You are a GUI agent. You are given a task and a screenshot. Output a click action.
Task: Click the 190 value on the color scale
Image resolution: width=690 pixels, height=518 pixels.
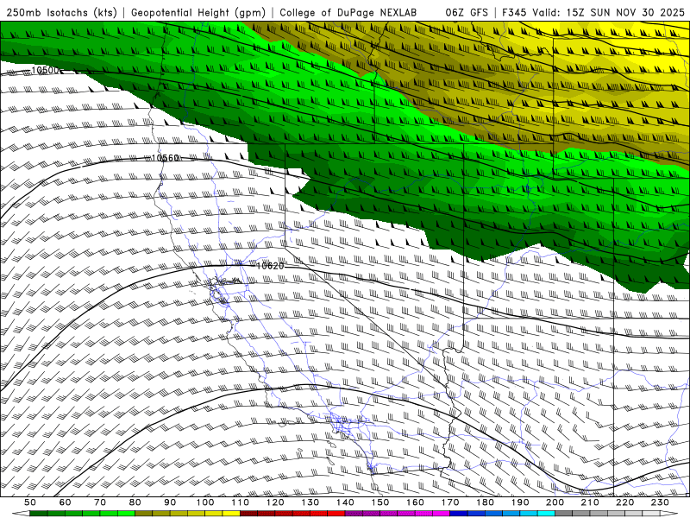(x=520, y=502)
